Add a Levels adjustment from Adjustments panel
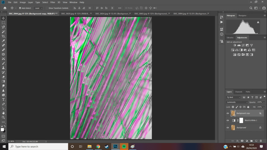Screen dimensions: 267x150 point(239,45)
